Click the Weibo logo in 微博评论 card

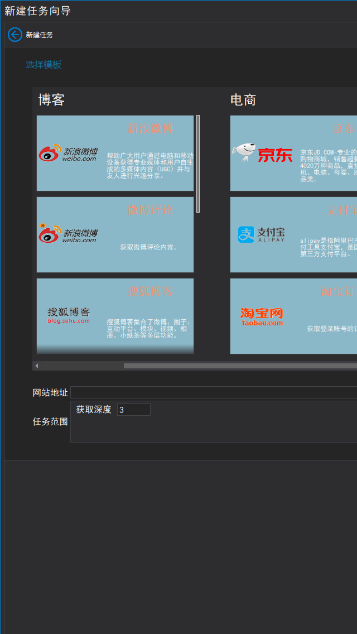(68, 234)
